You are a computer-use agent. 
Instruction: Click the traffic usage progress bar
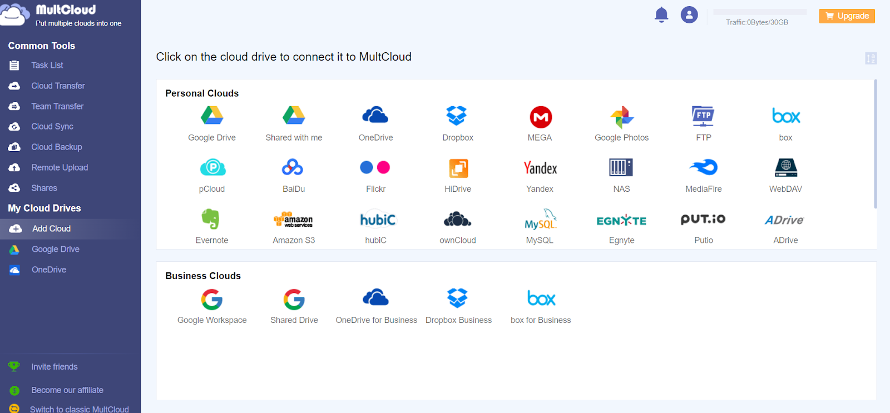coord(760,12)
